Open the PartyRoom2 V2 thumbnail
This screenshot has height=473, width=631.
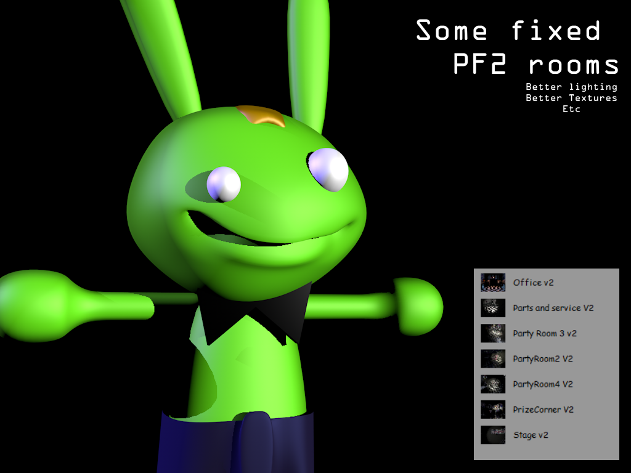point(493,358)
